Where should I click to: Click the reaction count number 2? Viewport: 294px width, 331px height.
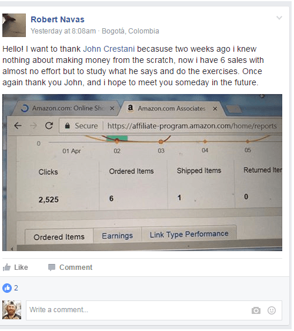(16, 288)
